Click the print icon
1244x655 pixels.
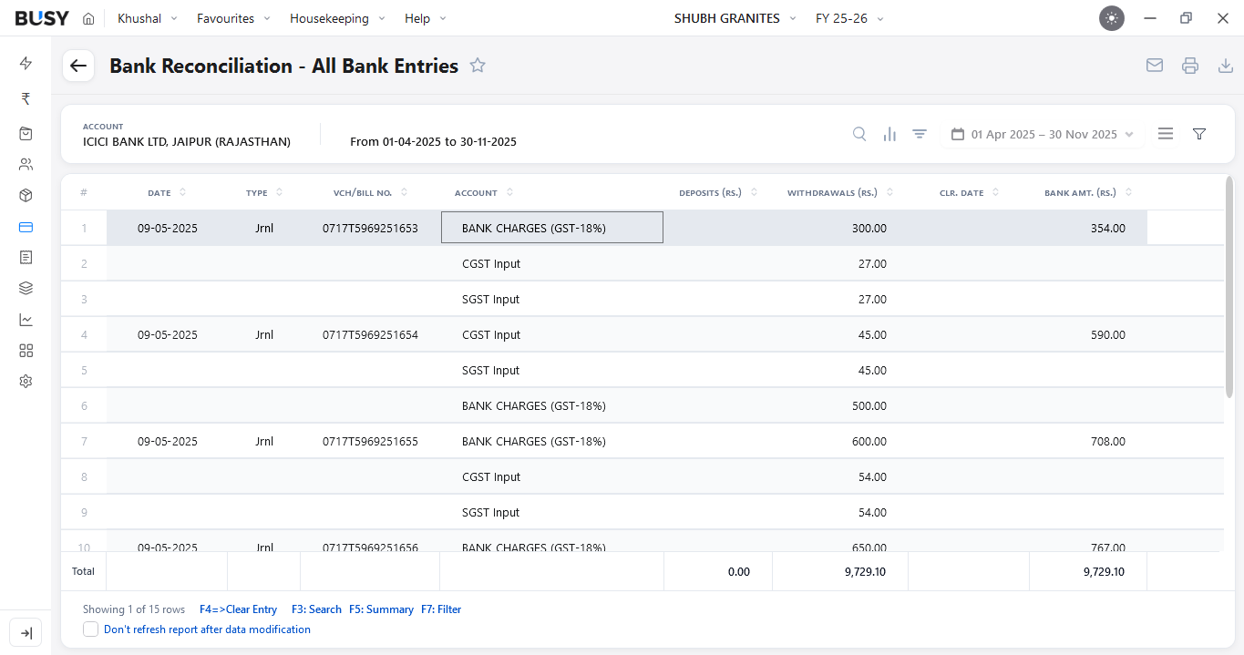click(x=1190, y=66)
